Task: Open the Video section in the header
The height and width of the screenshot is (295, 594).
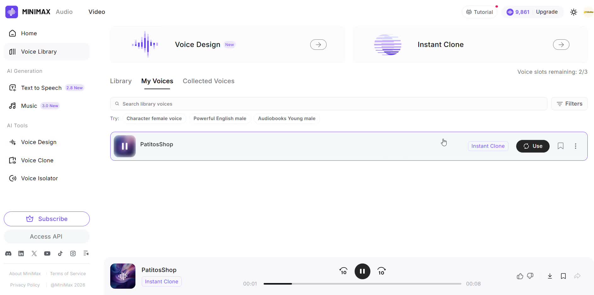Action: tap(97, 12)
